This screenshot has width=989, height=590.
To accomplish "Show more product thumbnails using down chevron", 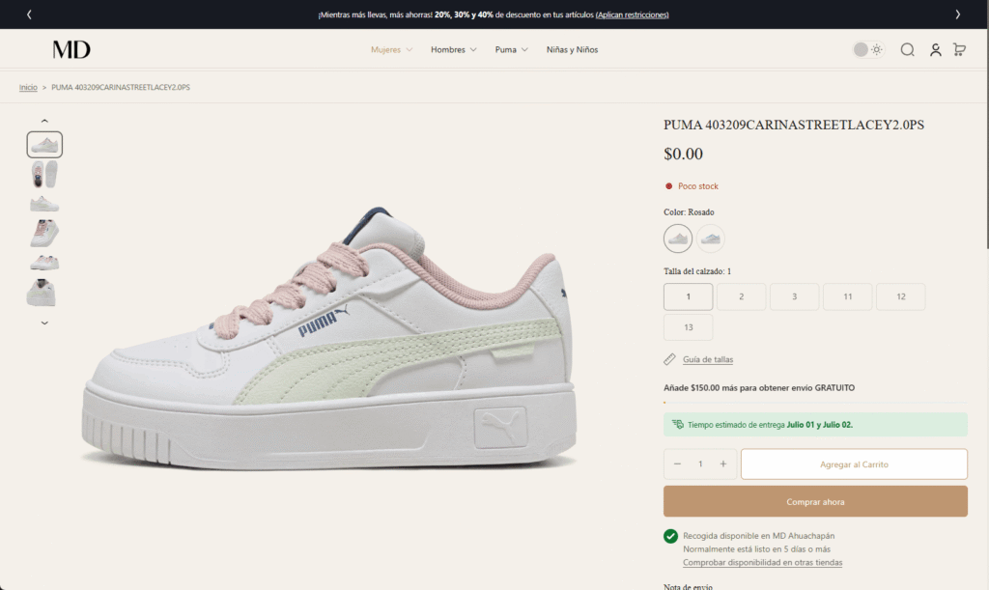I will tap(44, 323).
